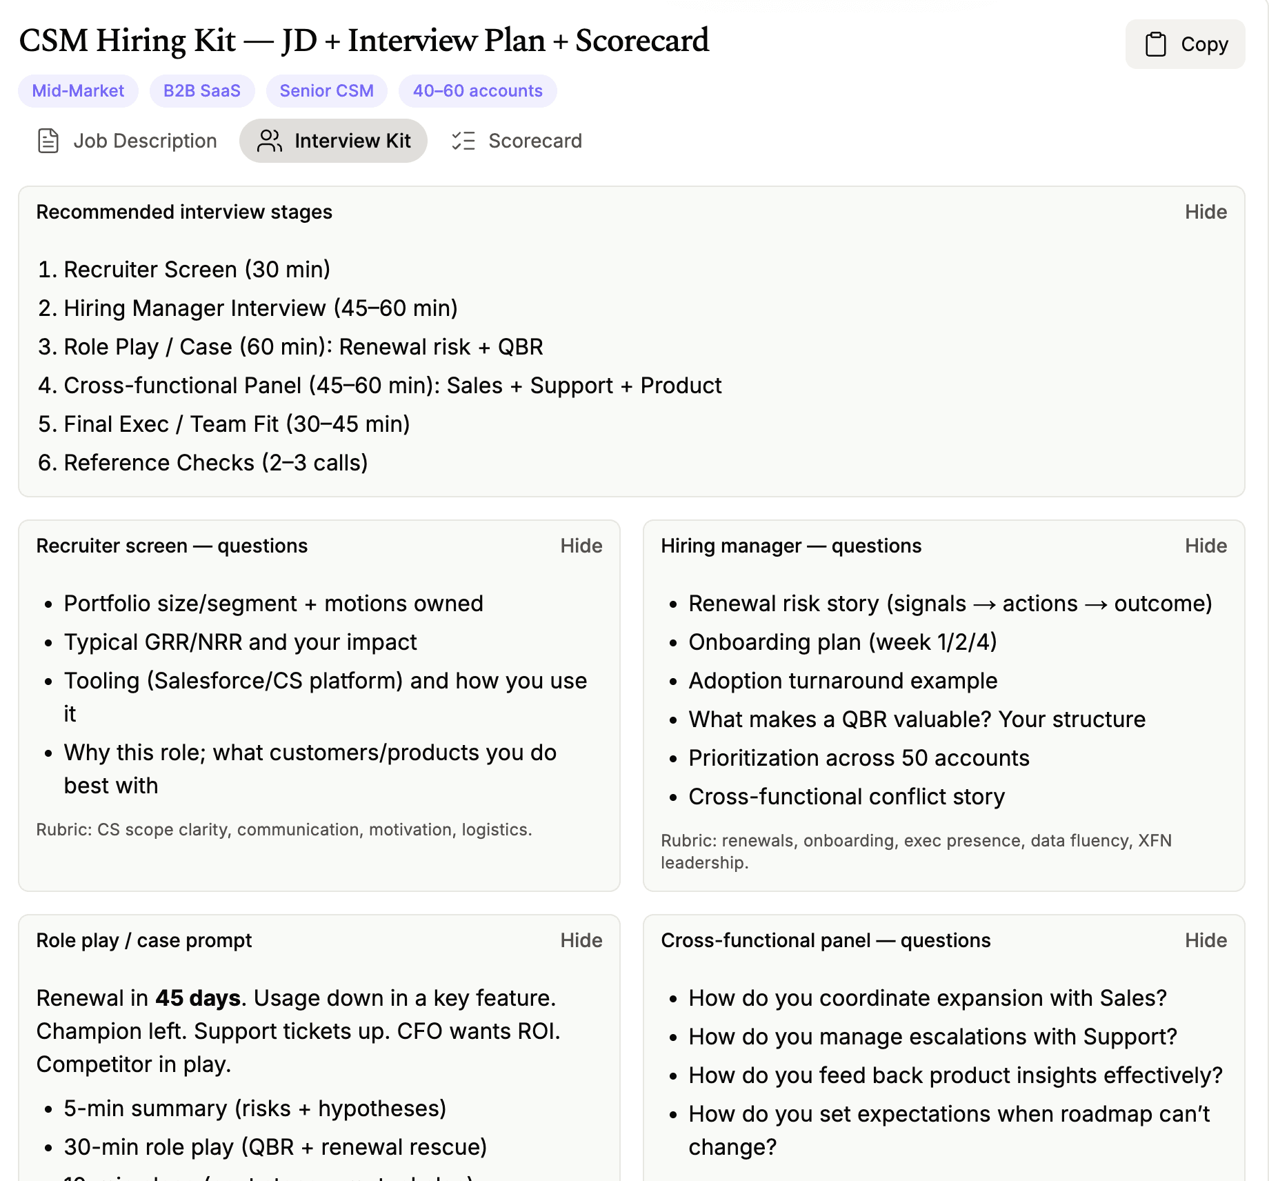
Task: Hide the Hiring manager questions card
Action: point(1206,546)
